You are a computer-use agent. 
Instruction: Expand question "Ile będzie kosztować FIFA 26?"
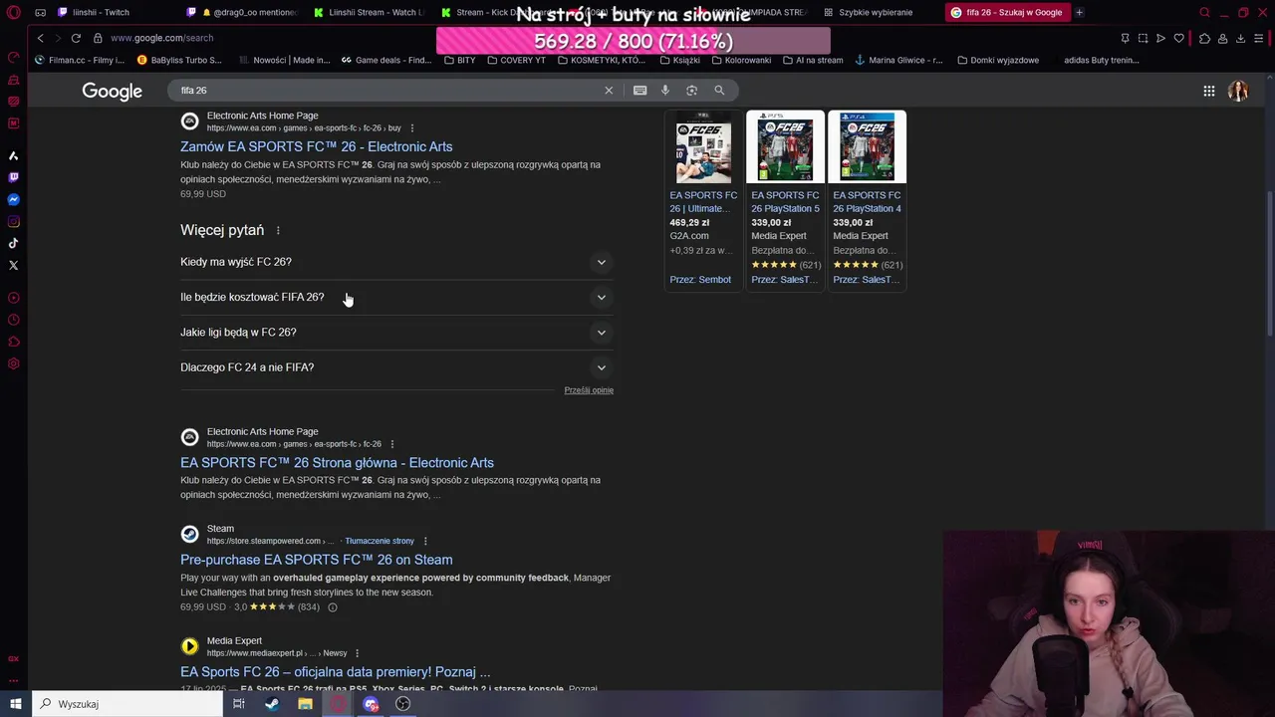[396, 297]
